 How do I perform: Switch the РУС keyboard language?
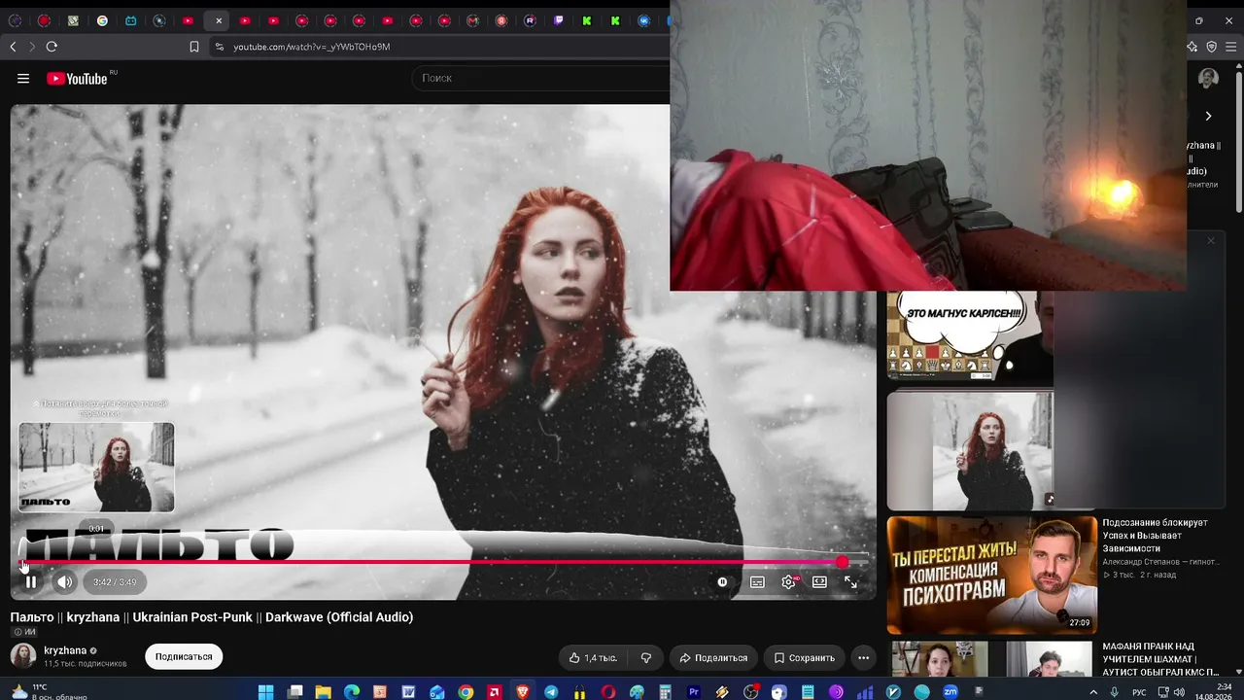point(1140,692)
